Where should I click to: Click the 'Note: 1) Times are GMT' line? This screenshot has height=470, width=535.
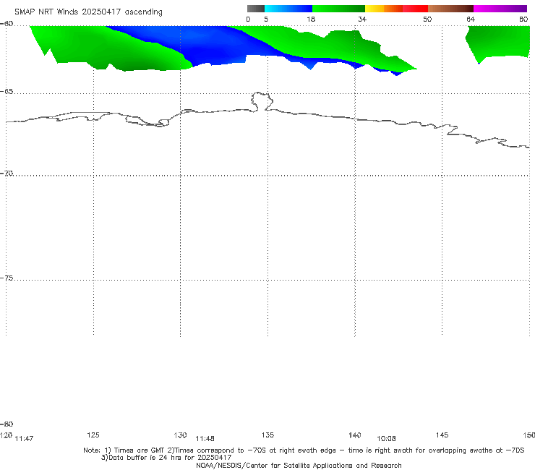[x=304, y=450]
